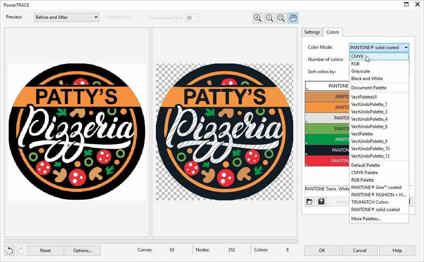The image size is (424, 262).
Task: Select the light gray PANTONE color row
Action: pos(327,118)
